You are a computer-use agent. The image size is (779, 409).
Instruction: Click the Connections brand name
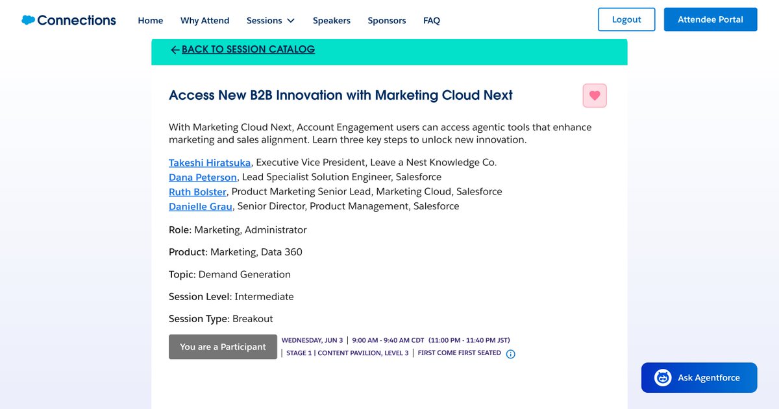tap(77, 20)
